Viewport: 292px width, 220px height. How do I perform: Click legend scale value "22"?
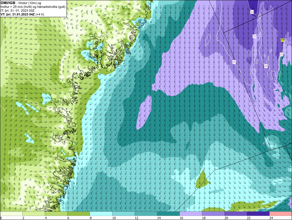[x=248, y=218]
